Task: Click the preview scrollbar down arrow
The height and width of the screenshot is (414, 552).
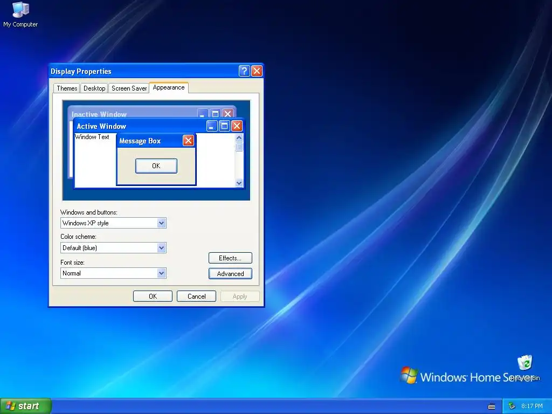Action: point(239,183)
